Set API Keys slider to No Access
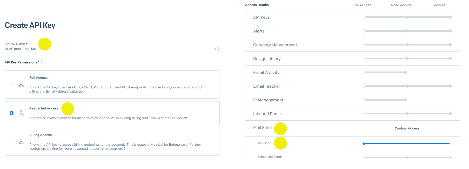 [x=364, y=17]
